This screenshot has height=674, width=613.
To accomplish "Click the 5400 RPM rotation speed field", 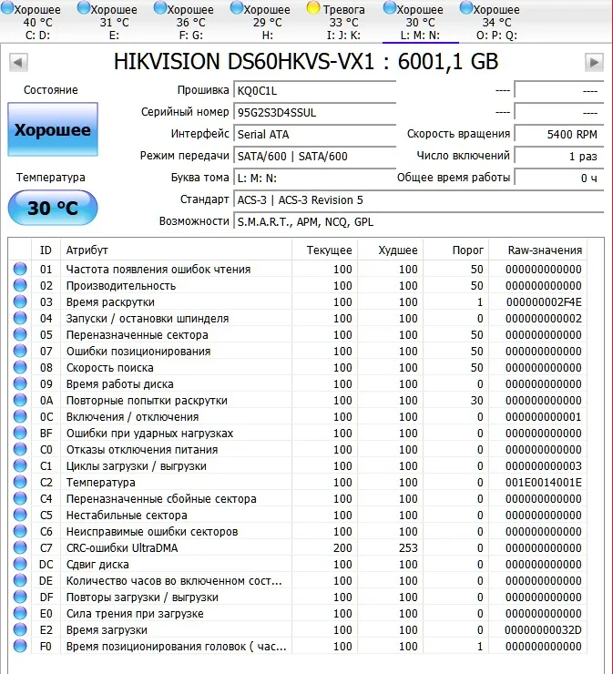I will (x=559, y=135).
